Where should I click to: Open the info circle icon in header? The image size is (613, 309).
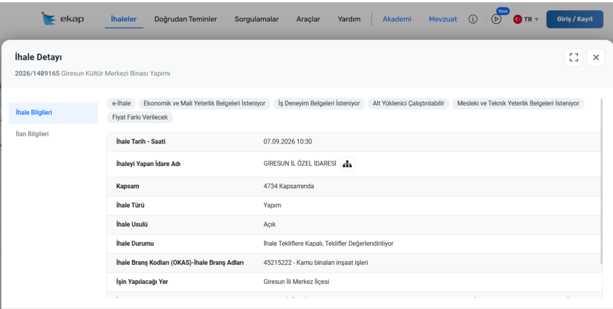pyautogui.click(x=473, y=19)
